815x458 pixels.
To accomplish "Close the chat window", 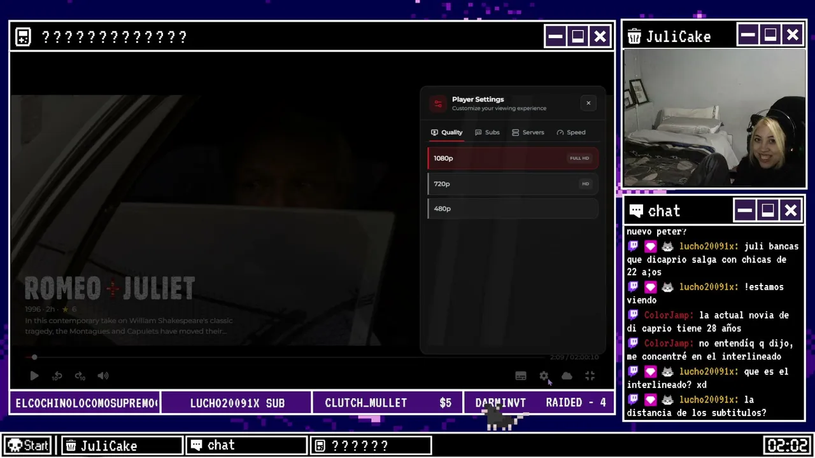I will [x=790, y=210].
